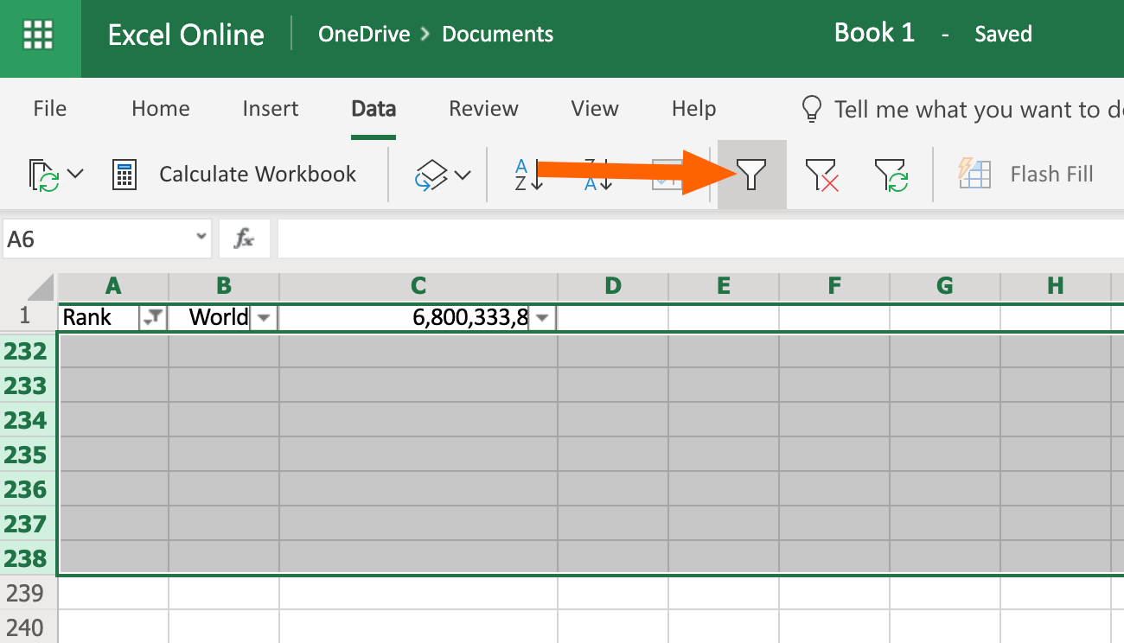Open the Review ribbon tab
Screen dimensions: 1124x643
click(482, 109)
